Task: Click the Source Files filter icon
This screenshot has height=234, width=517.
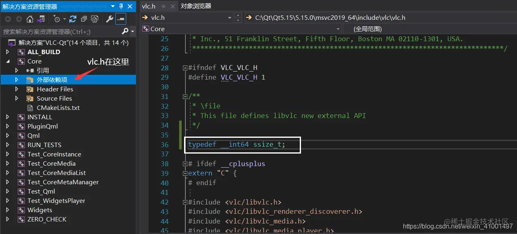Action: (30, 99)
